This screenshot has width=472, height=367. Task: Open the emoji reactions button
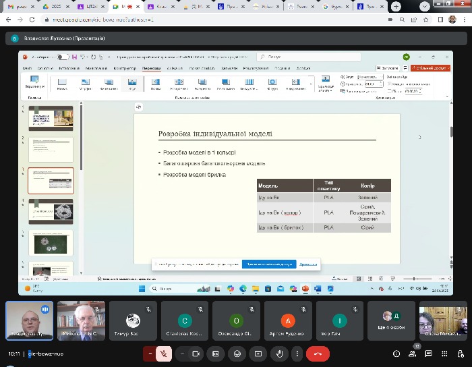pyautogui.click(x=237, y=354)
